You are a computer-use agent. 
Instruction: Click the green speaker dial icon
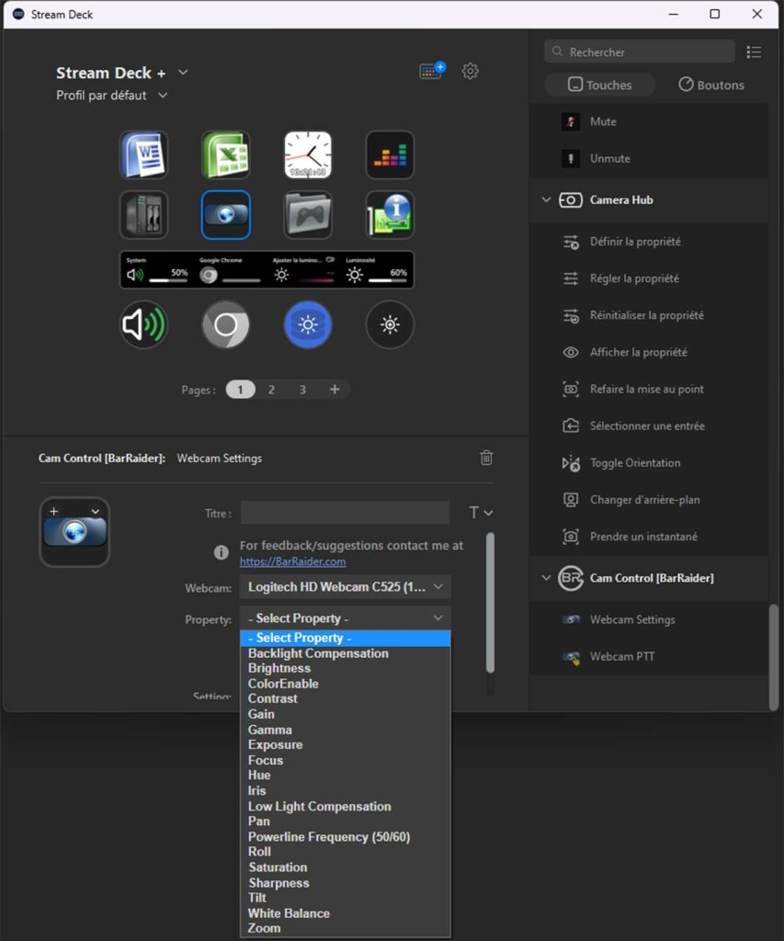coord(143,324)
